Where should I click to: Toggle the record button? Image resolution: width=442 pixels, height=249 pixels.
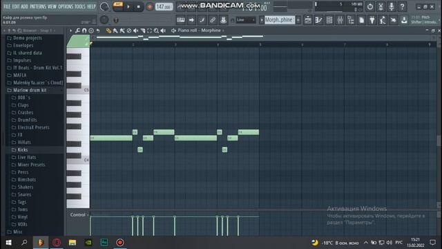coord(149,6)
